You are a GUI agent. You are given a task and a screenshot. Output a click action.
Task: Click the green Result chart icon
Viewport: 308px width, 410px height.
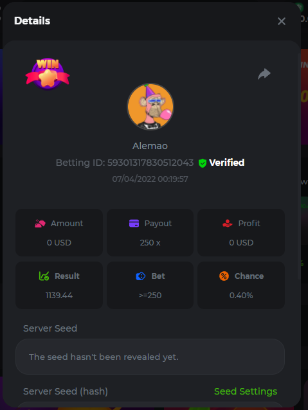pos(44,276)
